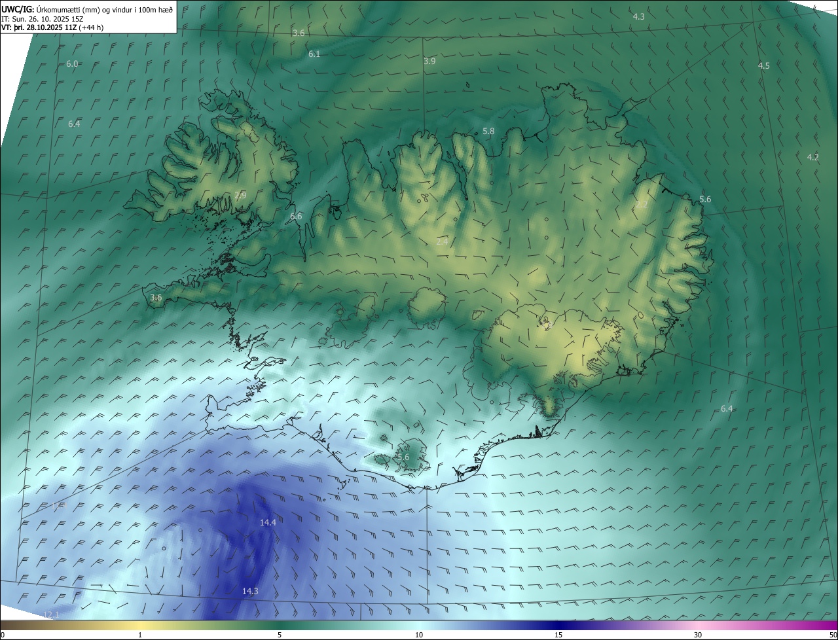
Task: Select the 4.2 value label
Action: click(813, 157)
